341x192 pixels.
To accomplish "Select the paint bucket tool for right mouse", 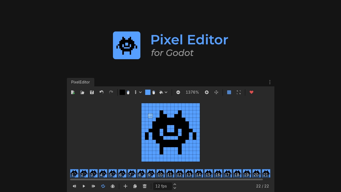I will point(161,92).
